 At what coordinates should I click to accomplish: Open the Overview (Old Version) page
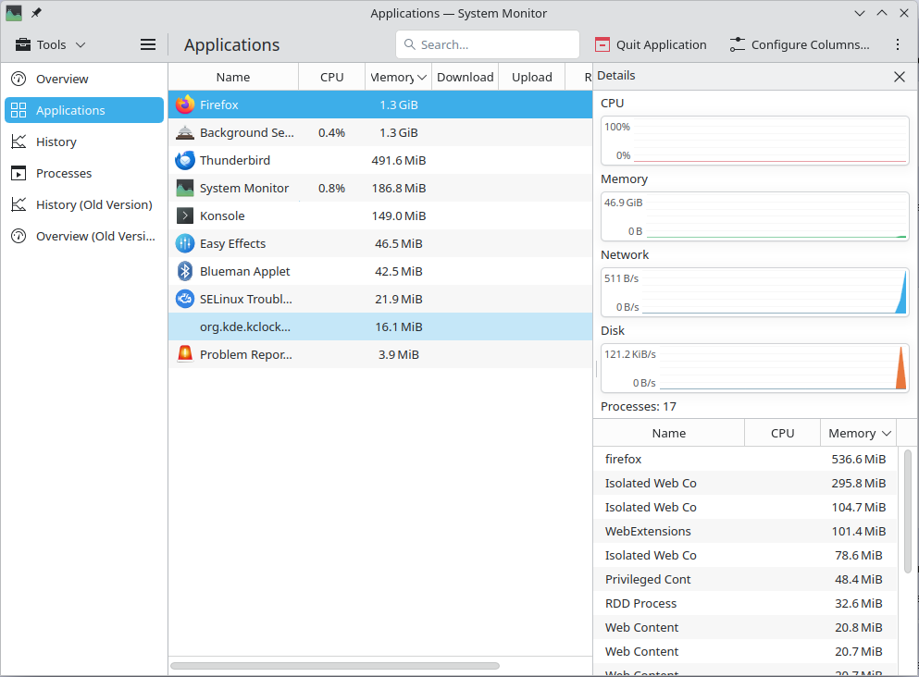84,236
